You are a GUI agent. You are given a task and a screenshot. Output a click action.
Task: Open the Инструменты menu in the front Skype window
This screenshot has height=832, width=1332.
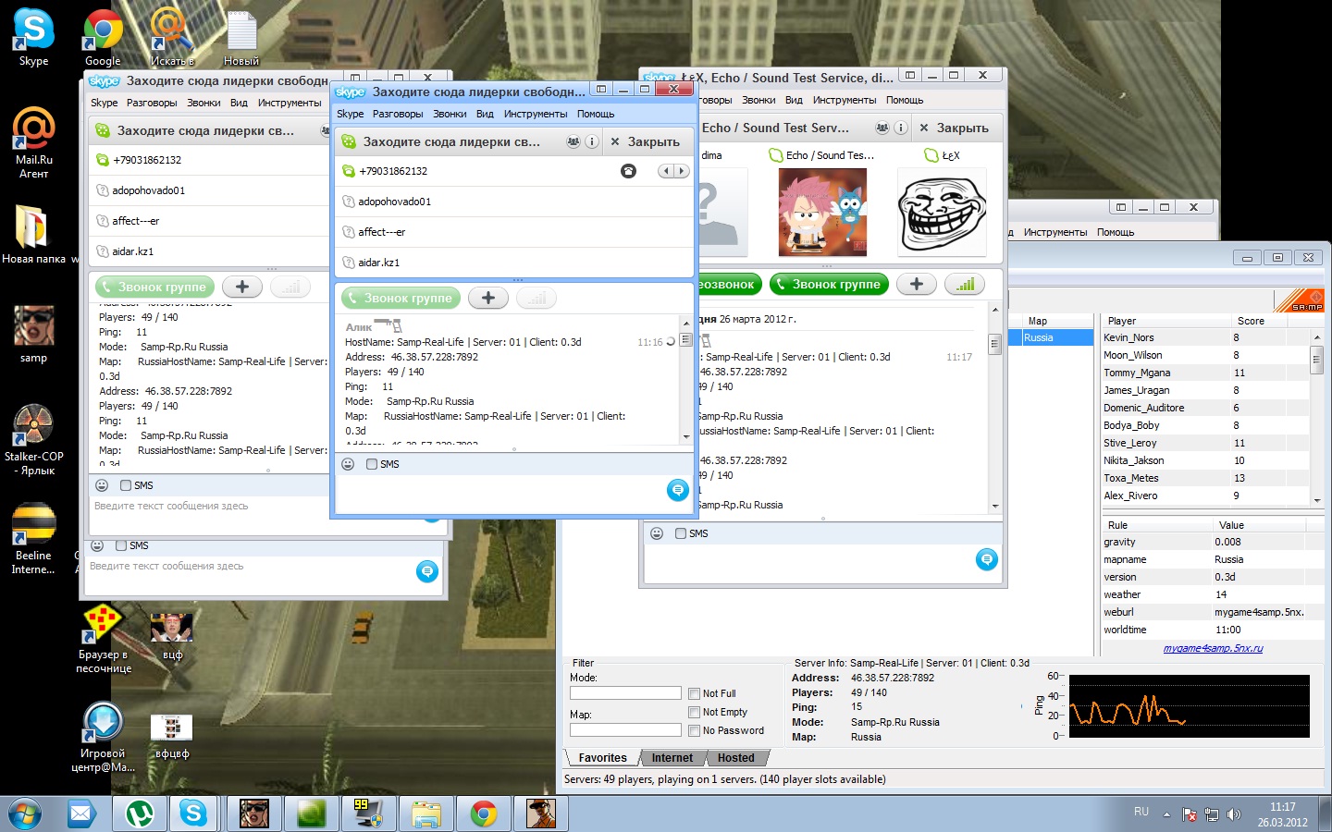tap(536, 114)
